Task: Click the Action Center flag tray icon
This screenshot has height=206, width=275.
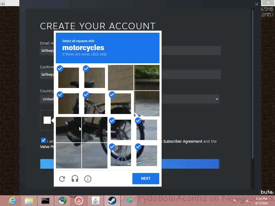Action: [x=235, y=201]
